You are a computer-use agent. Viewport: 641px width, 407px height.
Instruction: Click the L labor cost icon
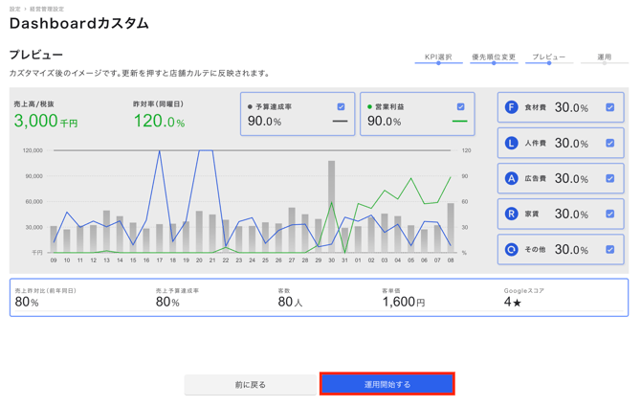511,143
